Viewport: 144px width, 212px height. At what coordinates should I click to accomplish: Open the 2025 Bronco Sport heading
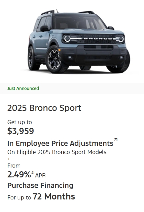coord(44,108)
